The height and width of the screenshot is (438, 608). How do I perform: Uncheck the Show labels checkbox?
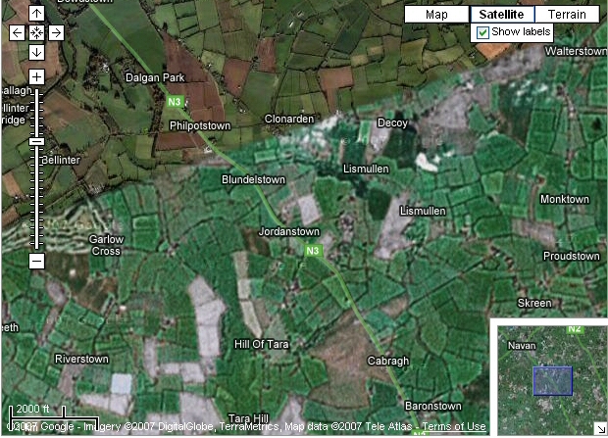(482, 32)
